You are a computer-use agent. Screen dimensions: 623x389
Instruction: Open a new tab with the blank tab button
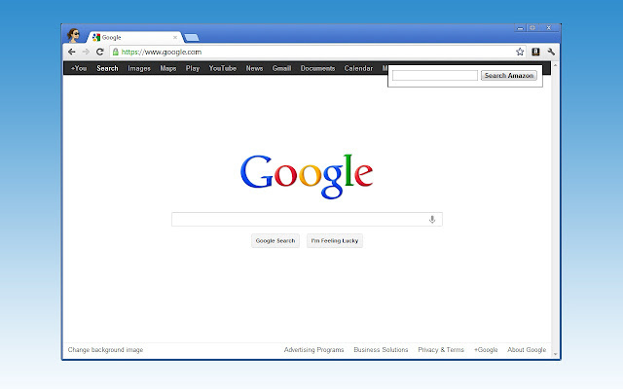click(192, 38)
